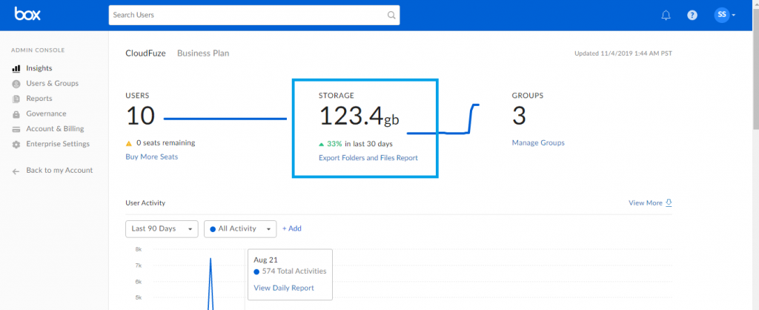Screen dimensions: 759x310
Task: Click Export Folders and Files Report
Action: tap(368, 158)
